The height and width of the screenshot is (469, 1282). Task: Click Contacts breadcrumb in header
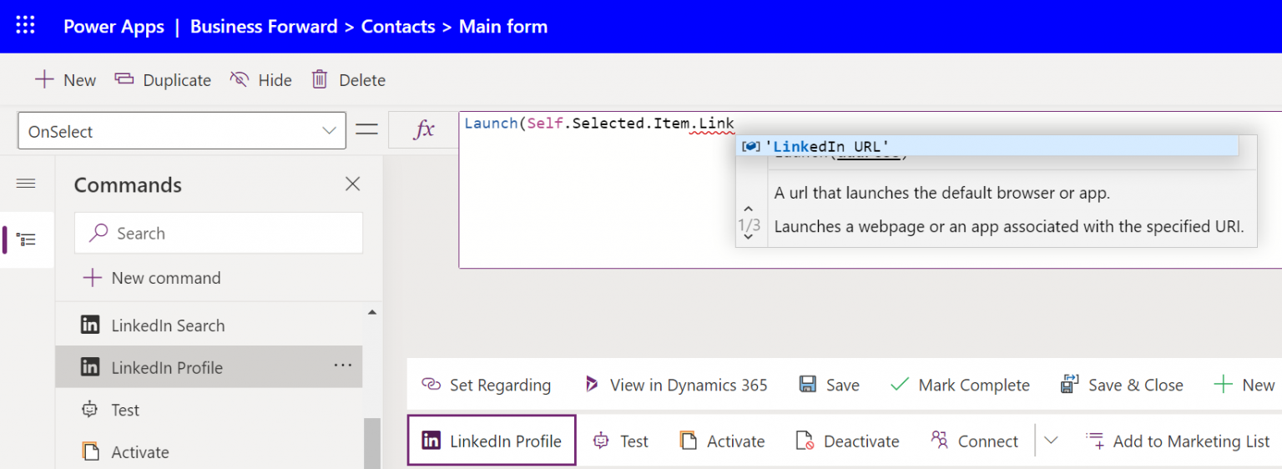[398, 26]
